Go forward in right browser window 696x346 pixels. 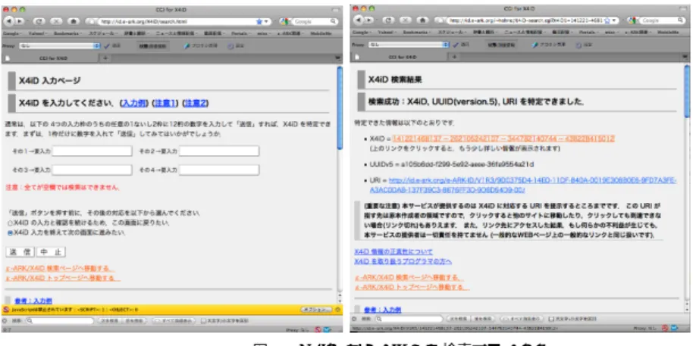click(369, 20)
